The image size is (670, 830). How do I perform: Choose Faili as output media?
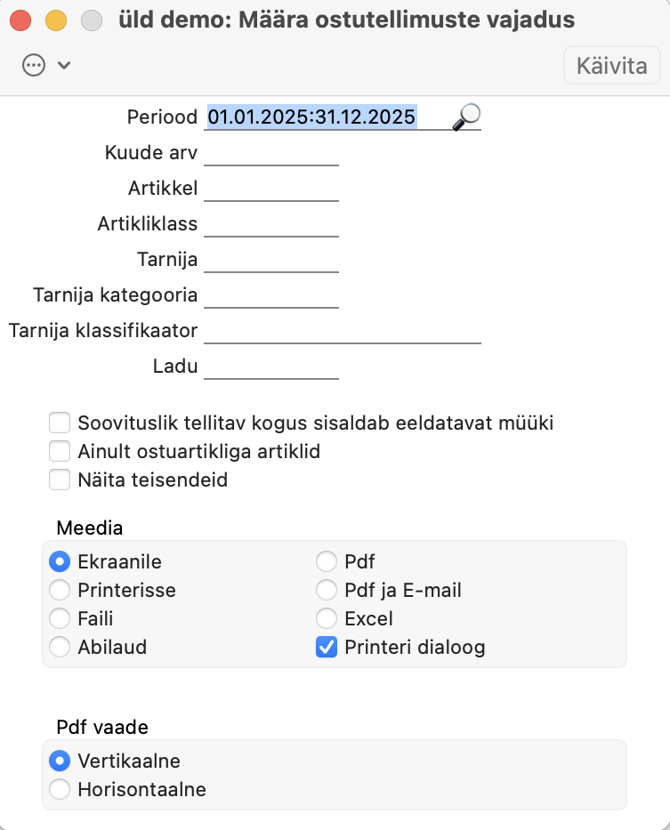coord(60,618)
